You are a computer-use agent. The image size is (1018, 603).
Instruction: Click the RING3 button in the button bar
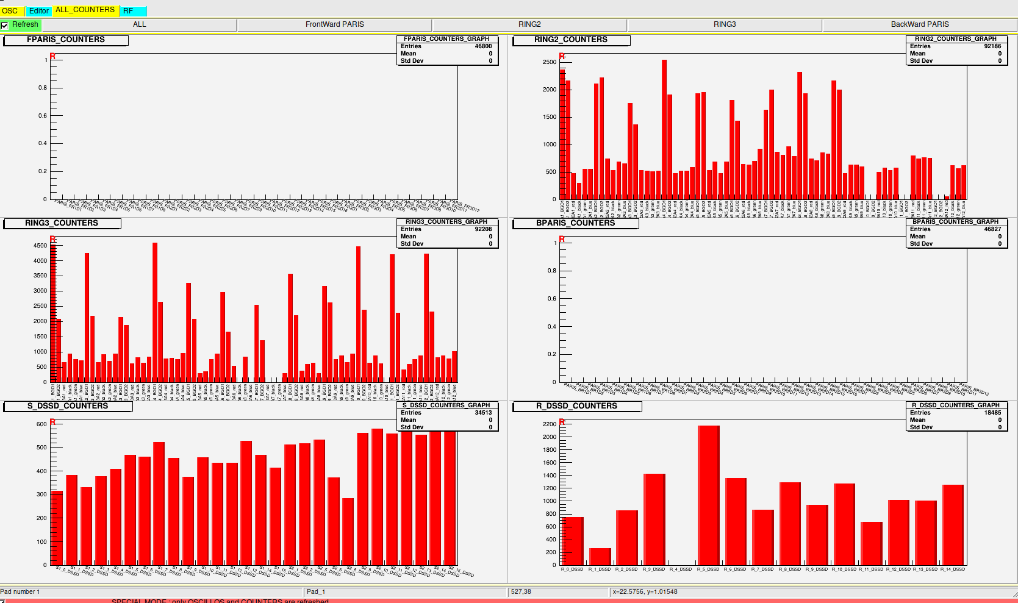(725, 24)
